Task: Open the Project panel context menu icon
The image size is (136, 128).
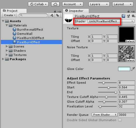Action: (60, 12)
